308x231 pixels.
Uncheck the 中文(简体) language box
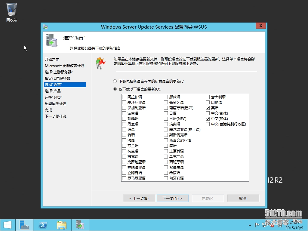point(208,119)
